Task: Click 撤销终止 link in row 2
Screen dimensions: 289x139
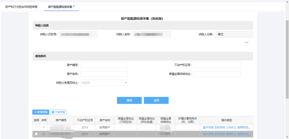Action: coord(231,134)
